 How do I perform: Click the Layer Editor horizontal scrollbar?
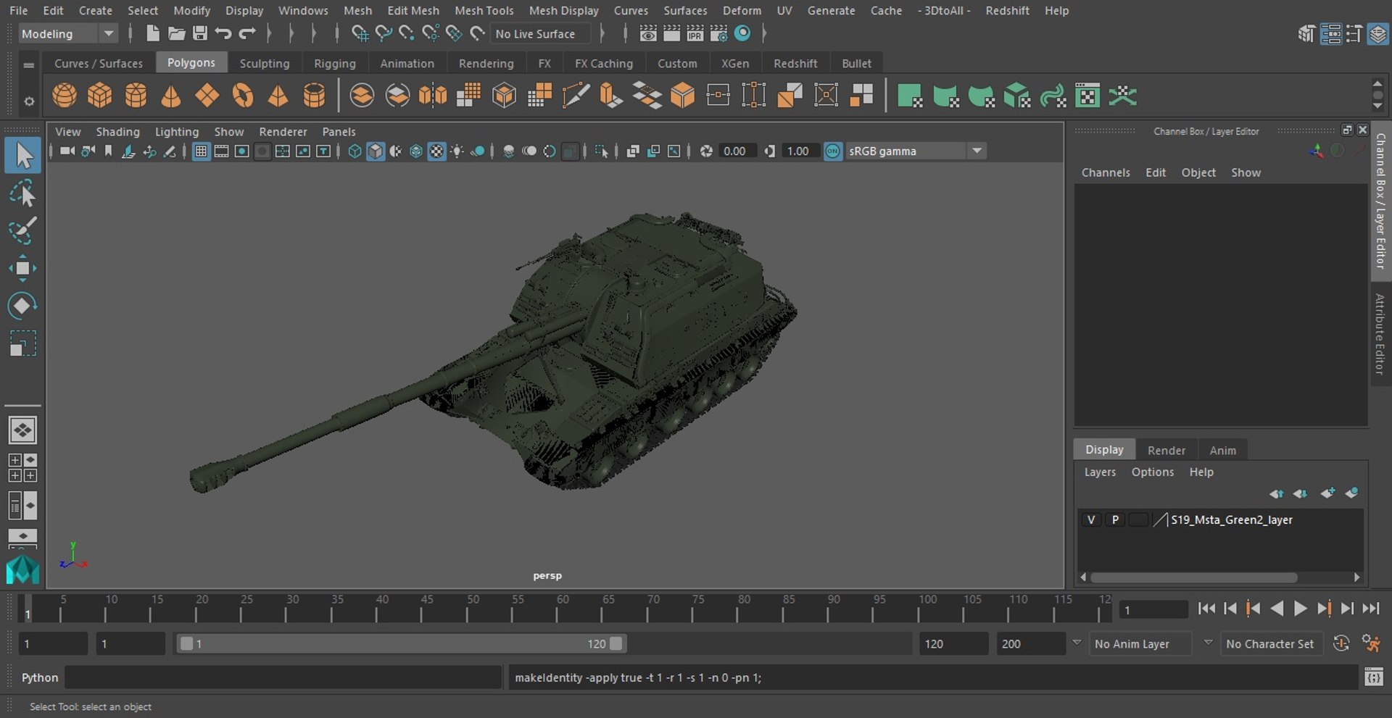1193,577
